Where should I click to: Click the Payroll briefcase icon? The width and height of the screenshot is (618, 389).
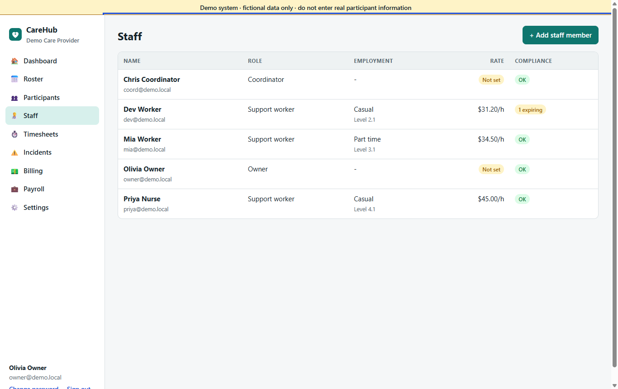point(14,189)
